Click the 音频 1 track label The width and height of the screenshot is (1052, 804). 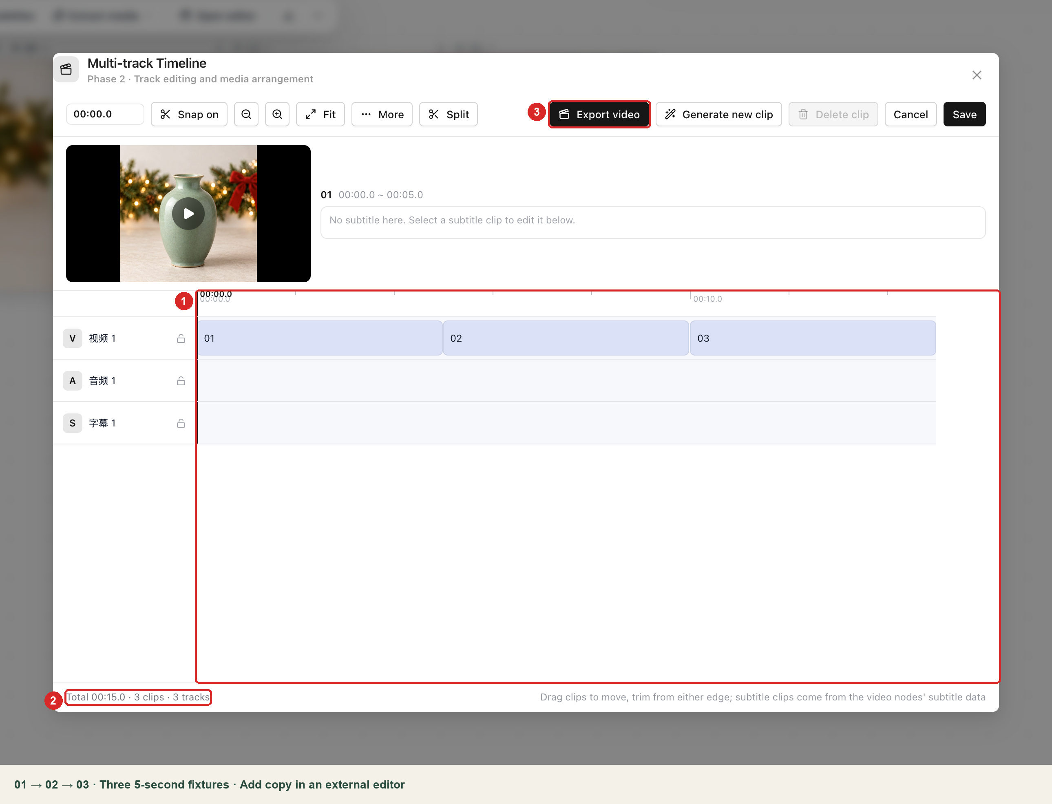coord(102,381)
